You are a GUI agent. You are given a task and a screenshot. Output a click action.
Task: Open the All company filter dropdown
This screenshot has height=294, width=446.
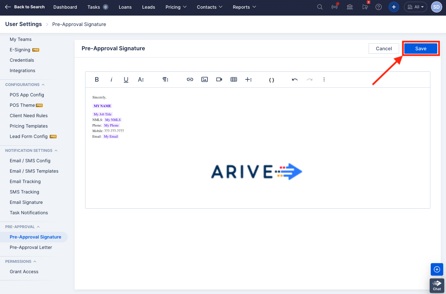tap(415, 7)
